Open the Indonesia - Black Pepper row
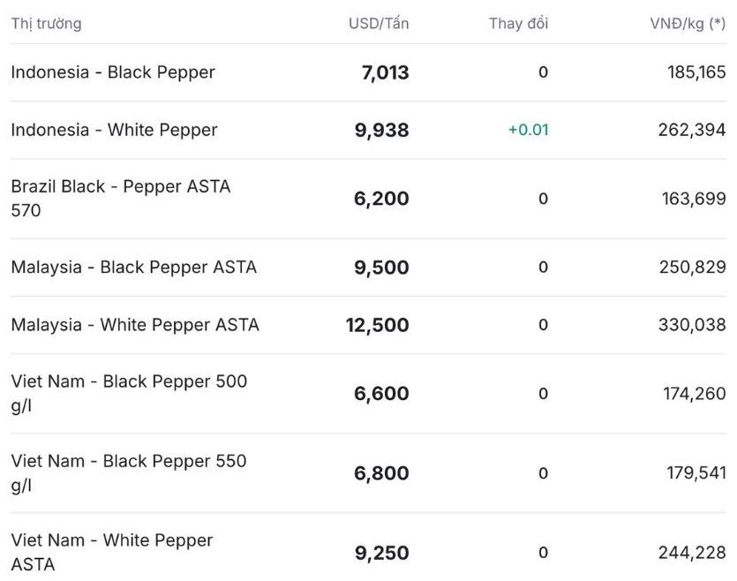737x581 pixels. point(113,72)
